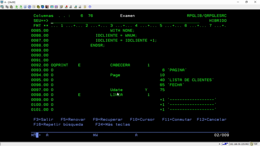Viewport: 260px width, 146px height.
Task: Click the end position value 75
Action: [162, 90]
